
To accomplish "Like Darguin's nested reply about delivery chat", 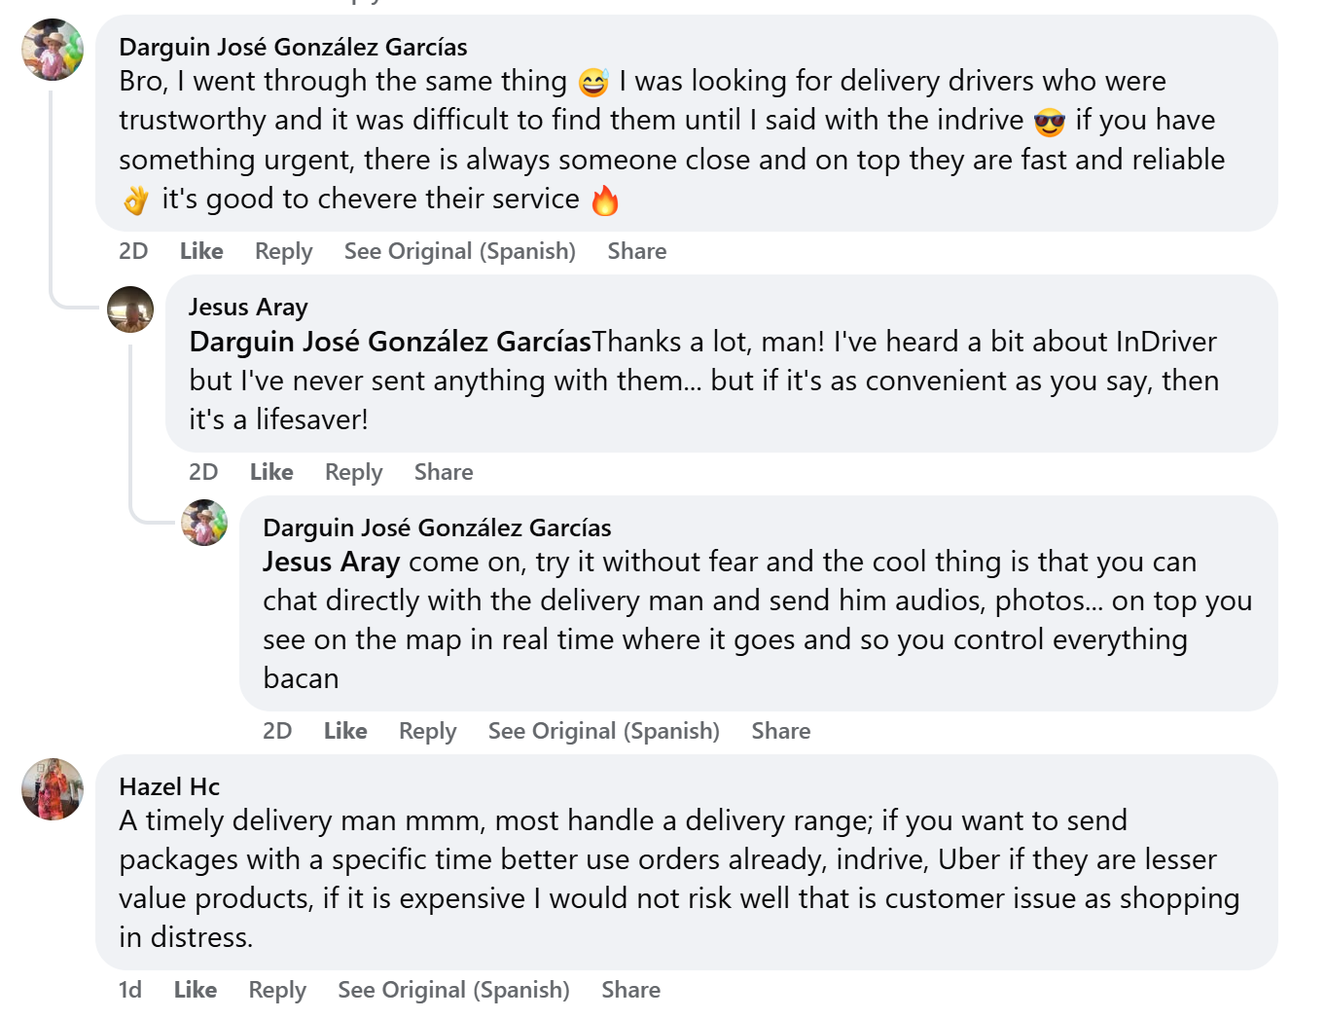I will click(345, 731).
